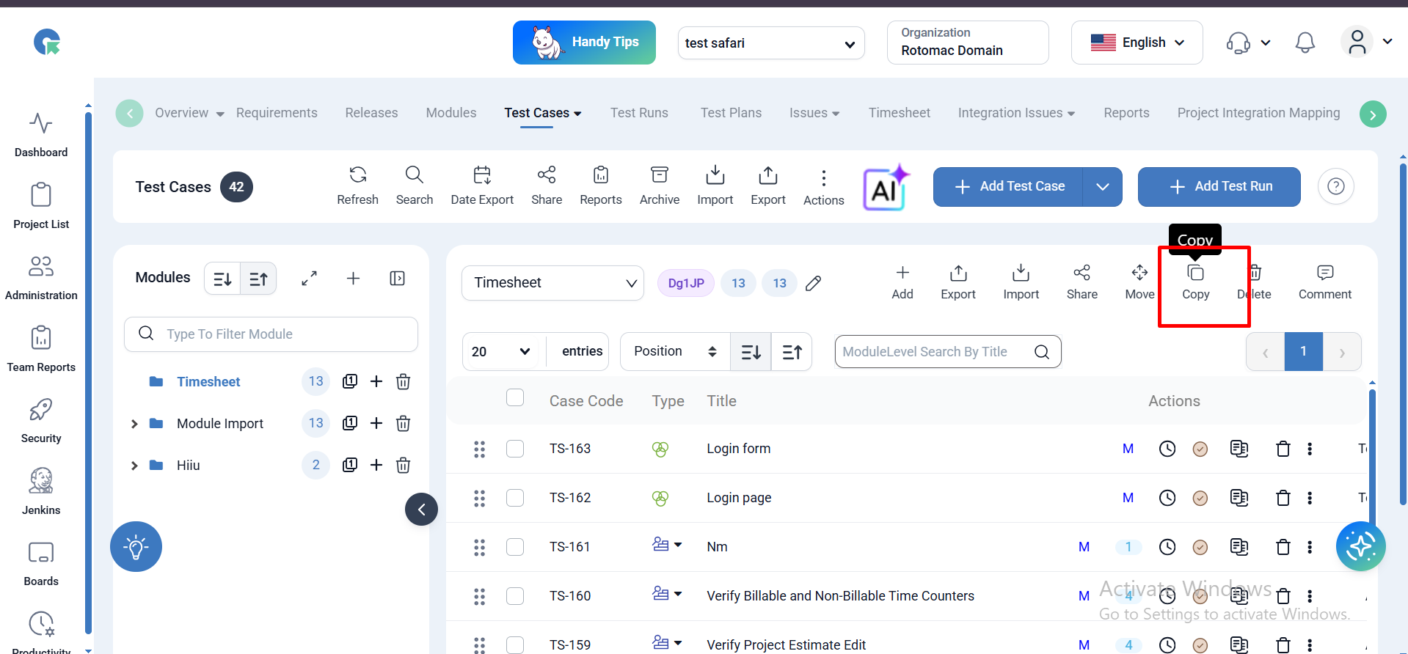Go to the Requirements tab

277,113
